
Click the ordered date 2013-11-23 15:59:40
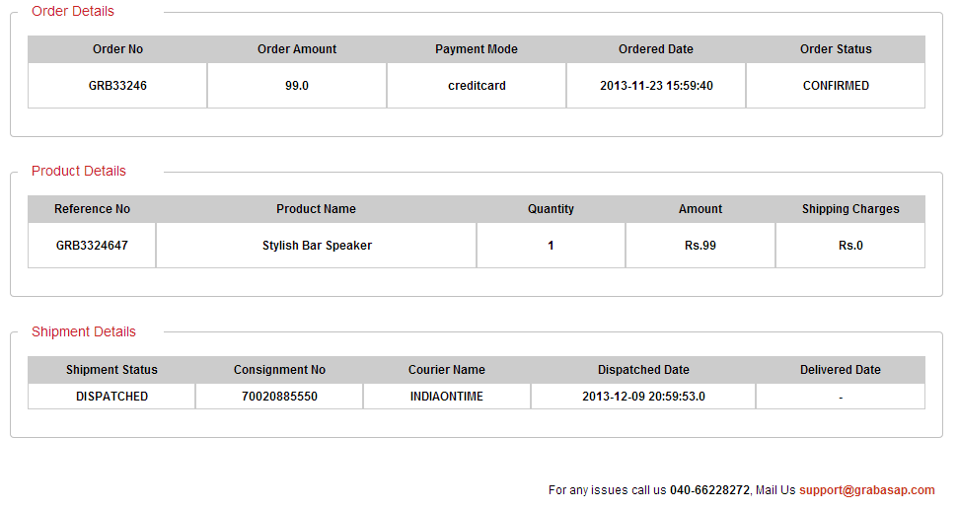click(x=656, y=86)
